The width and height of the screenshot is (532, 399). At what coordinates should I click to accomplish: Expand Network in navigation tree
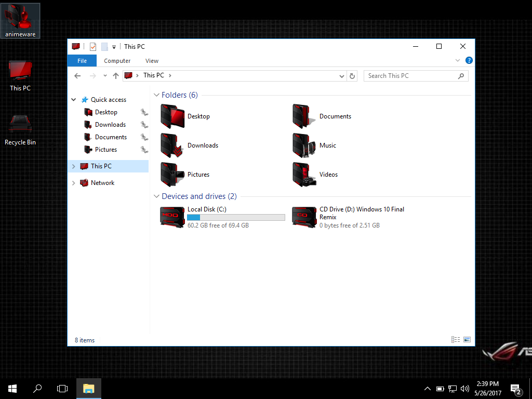coord(74,183)
